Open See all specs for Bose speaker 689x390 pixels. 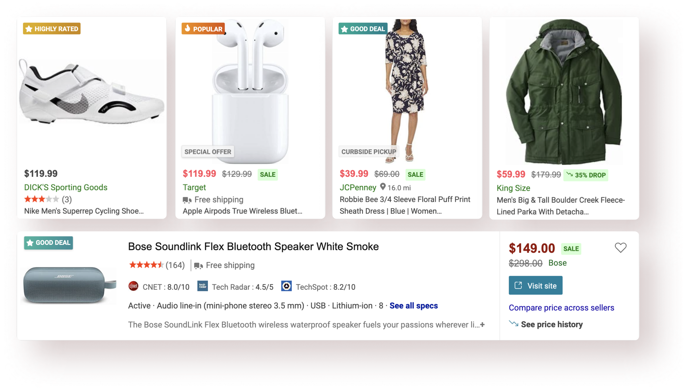pyautogui.click(x=413, y=306)
